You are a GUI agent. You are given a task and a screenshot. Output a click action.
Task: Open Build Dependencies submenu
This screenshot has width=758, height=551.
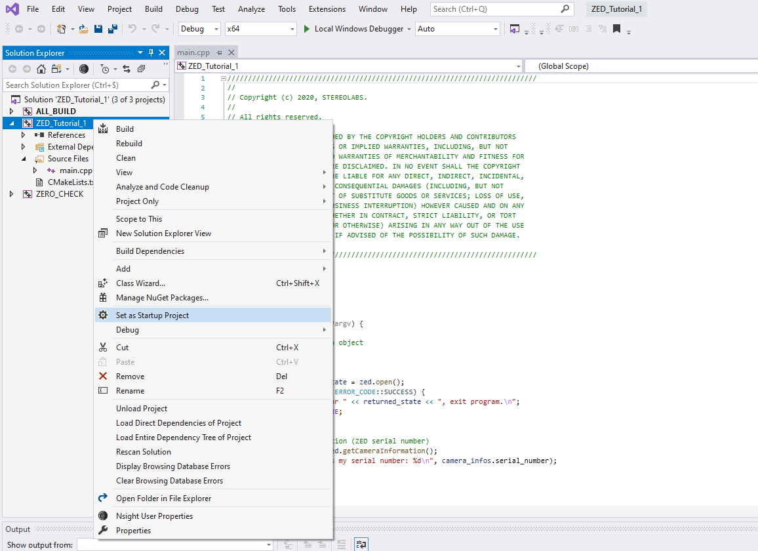coord(213,251)
